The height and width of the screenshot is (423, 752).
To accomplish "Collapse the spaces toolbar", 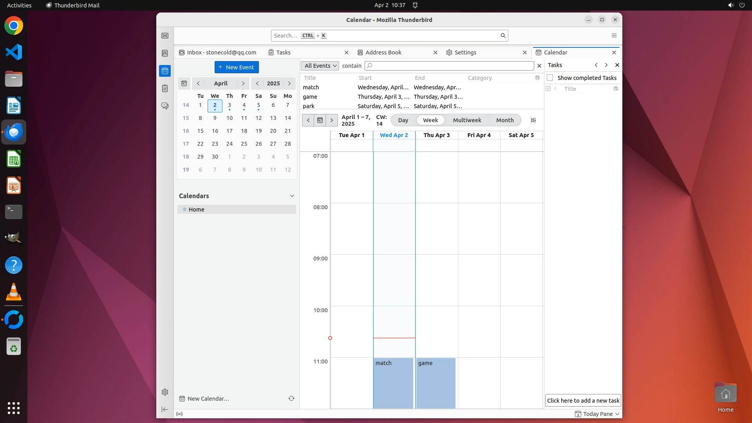I will (x=165, y=409).
